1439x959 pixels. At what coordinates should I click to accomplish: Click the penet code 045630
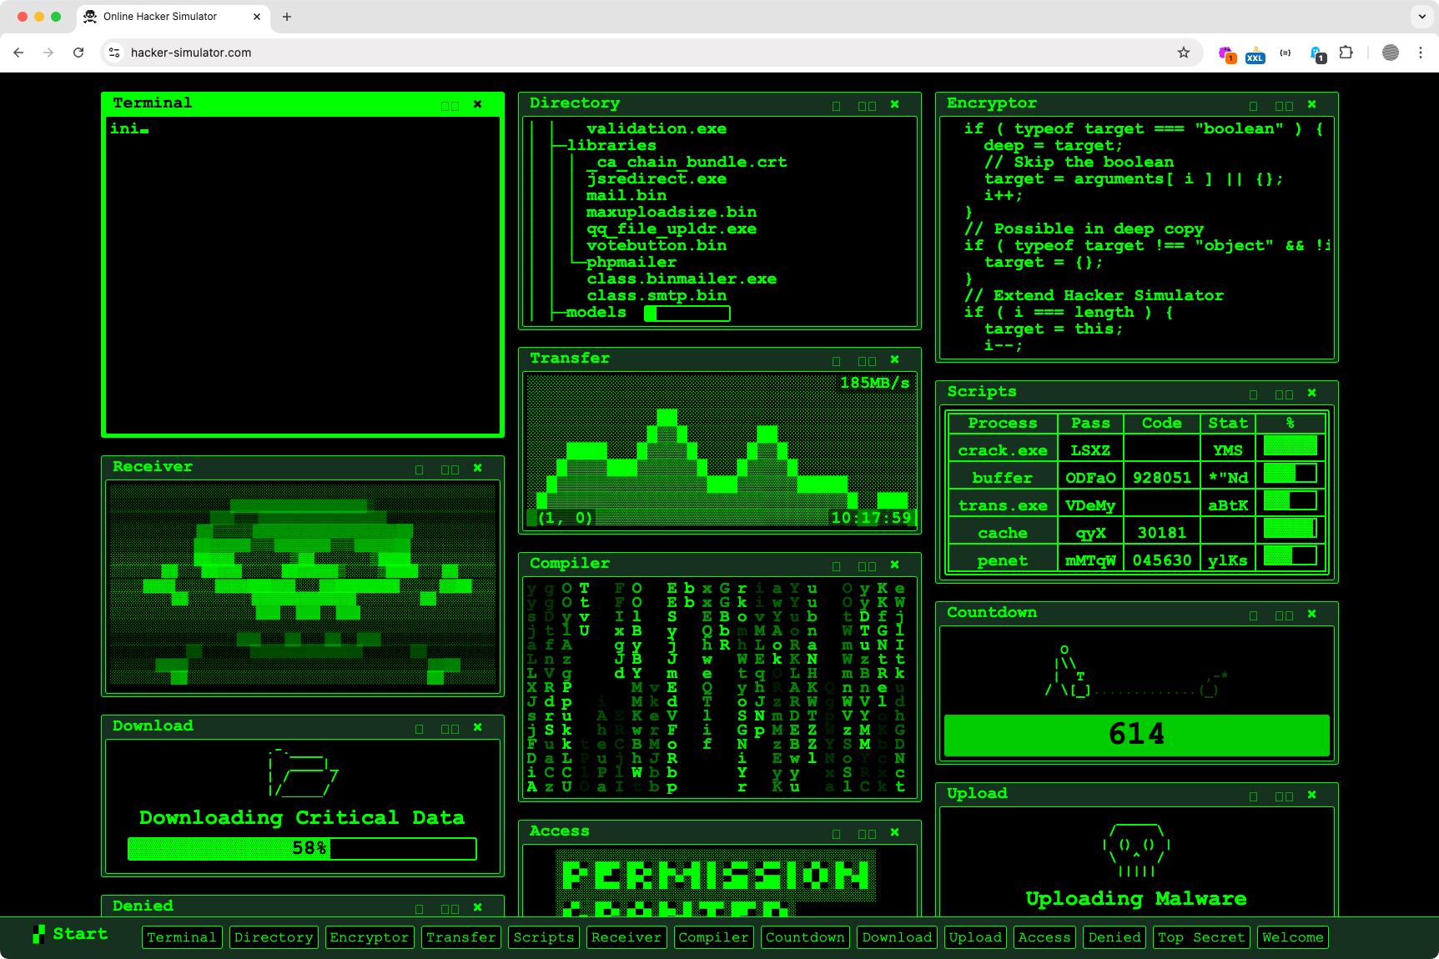1162,560
